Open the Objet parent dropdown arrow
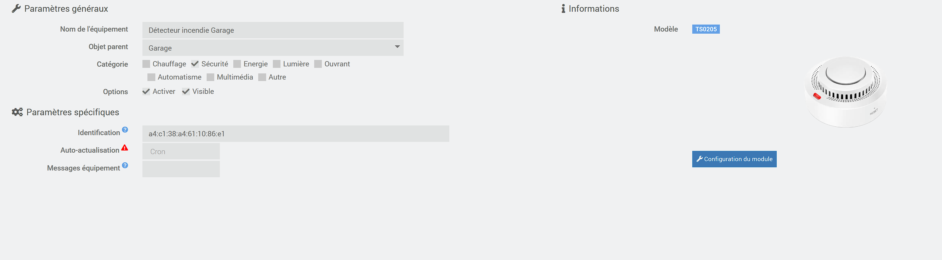Screen dimensions: 942x260 pos(397,47)
